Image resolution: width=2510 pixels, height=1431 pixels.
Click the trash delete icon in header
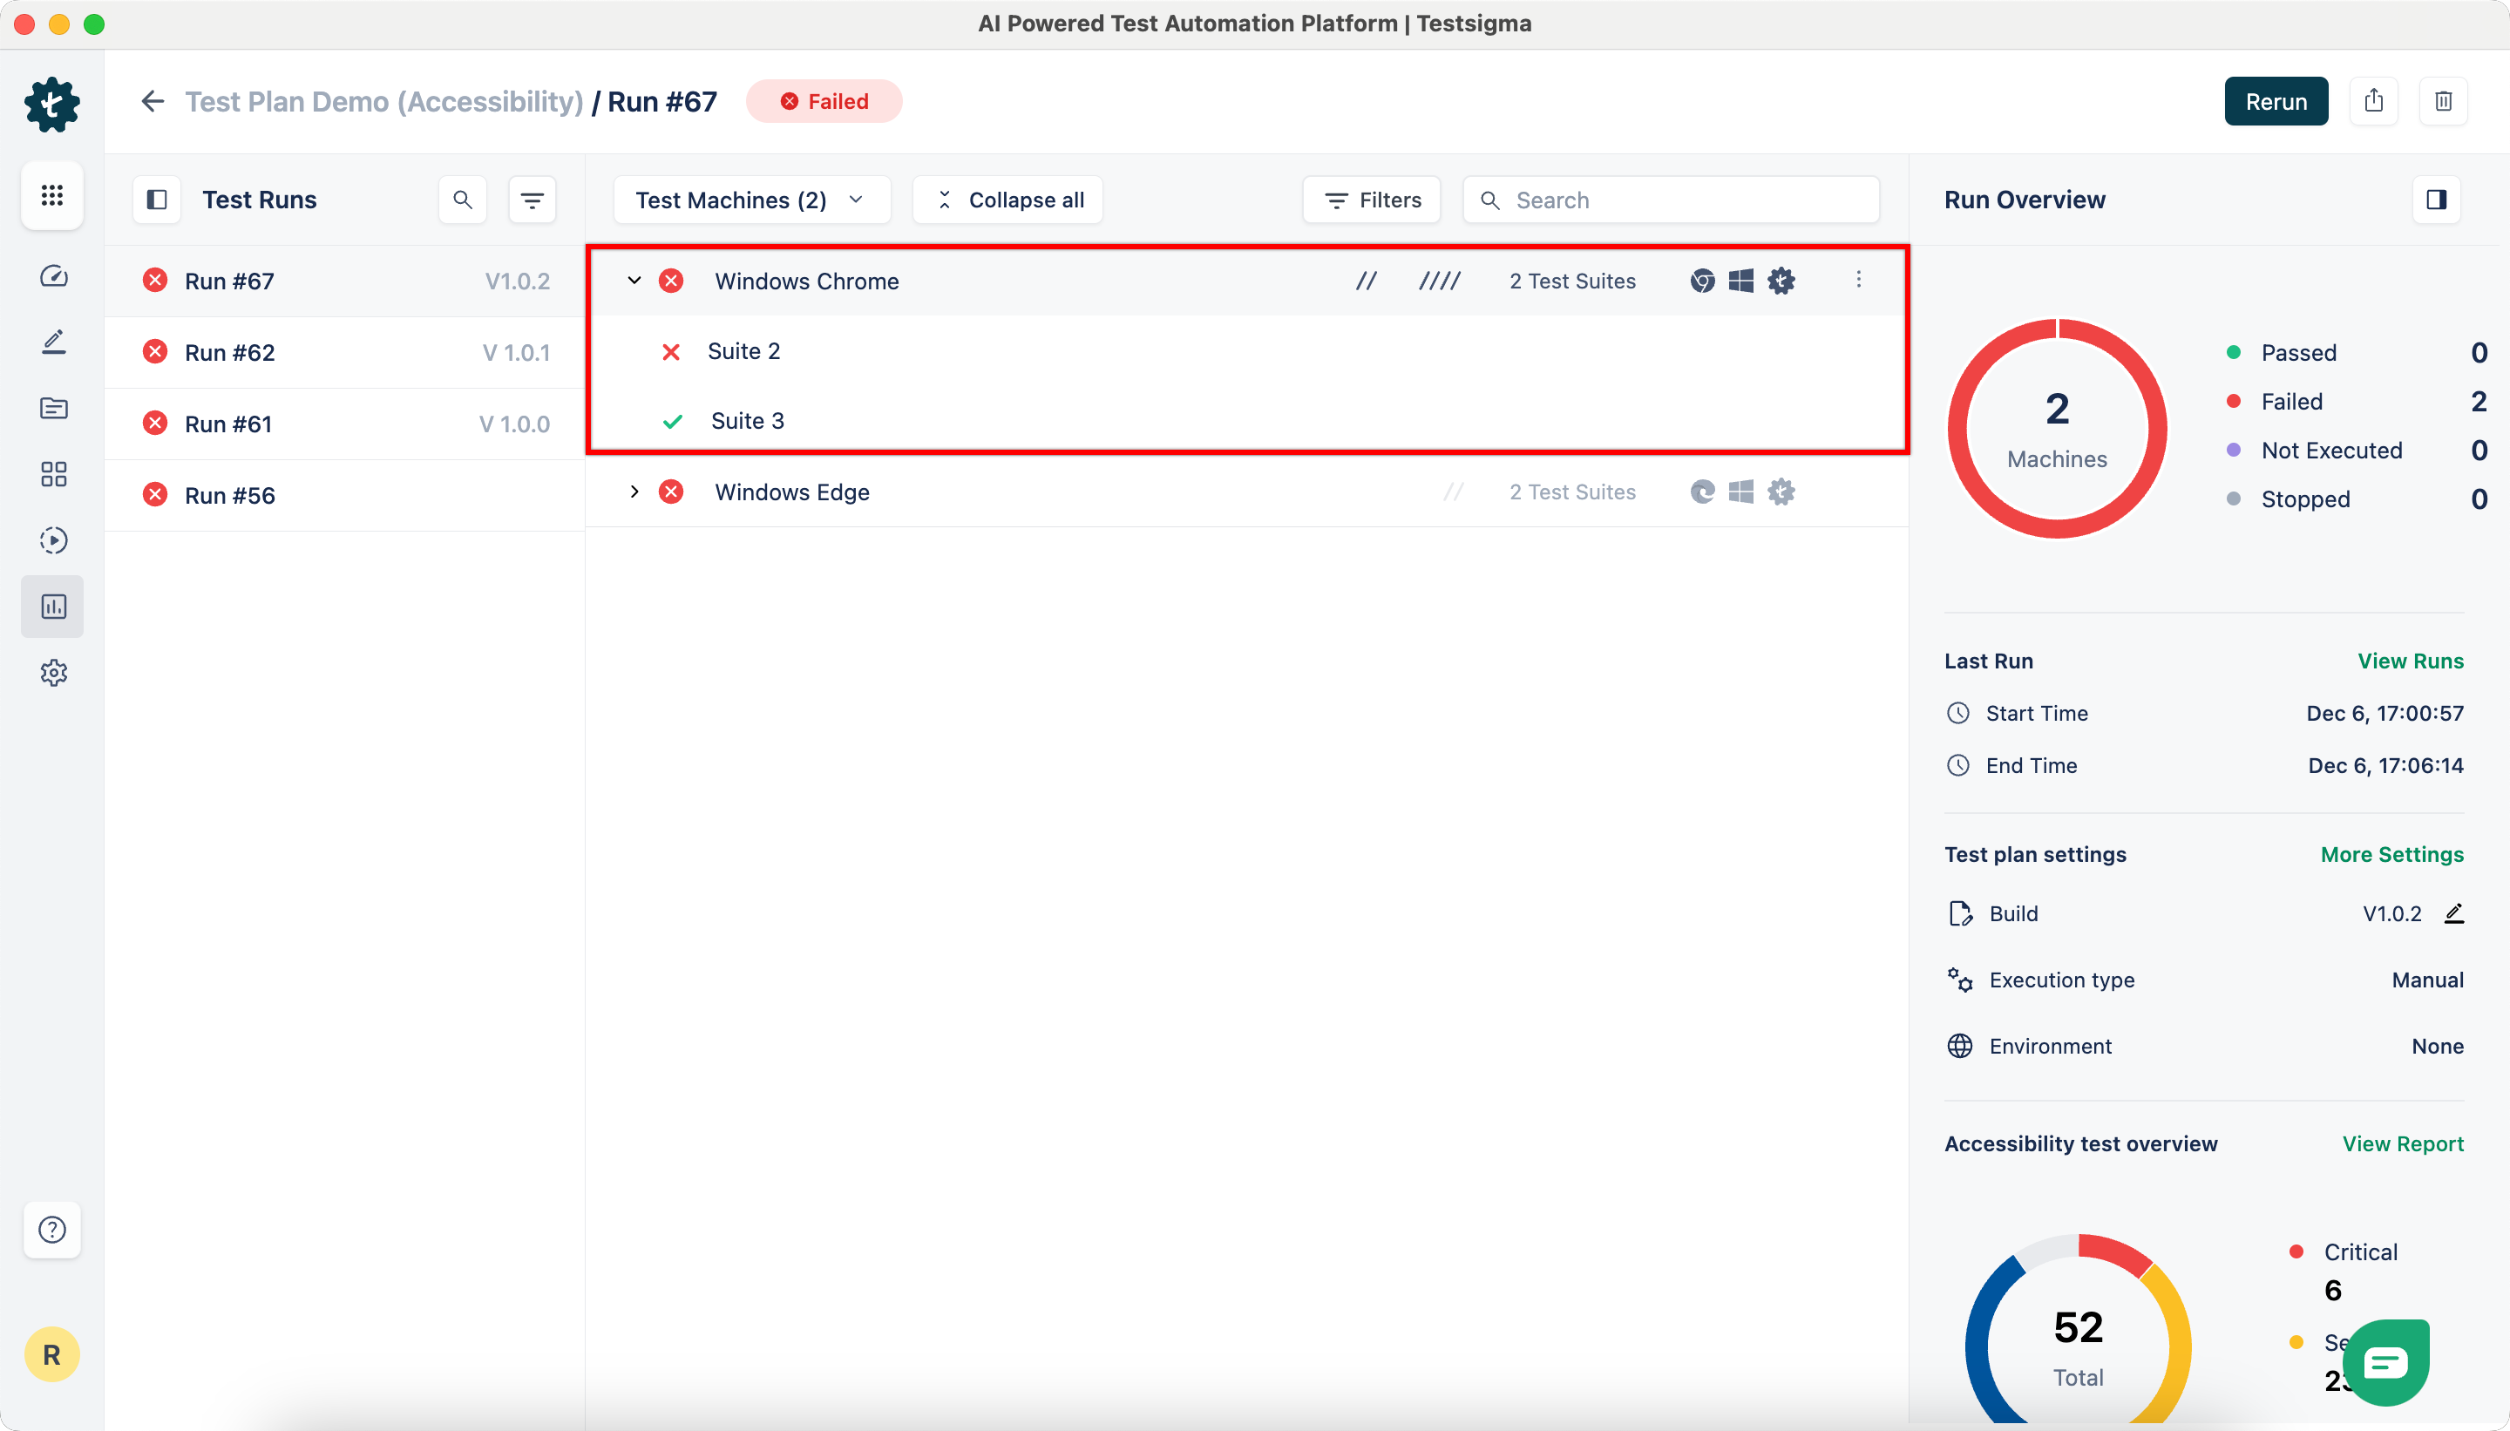click(2443, 101)
